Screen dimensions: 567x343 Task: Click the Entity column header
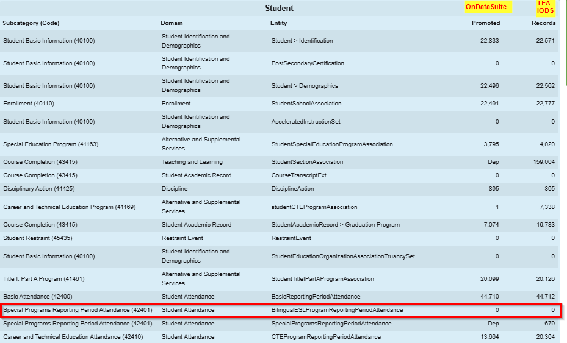278,23
